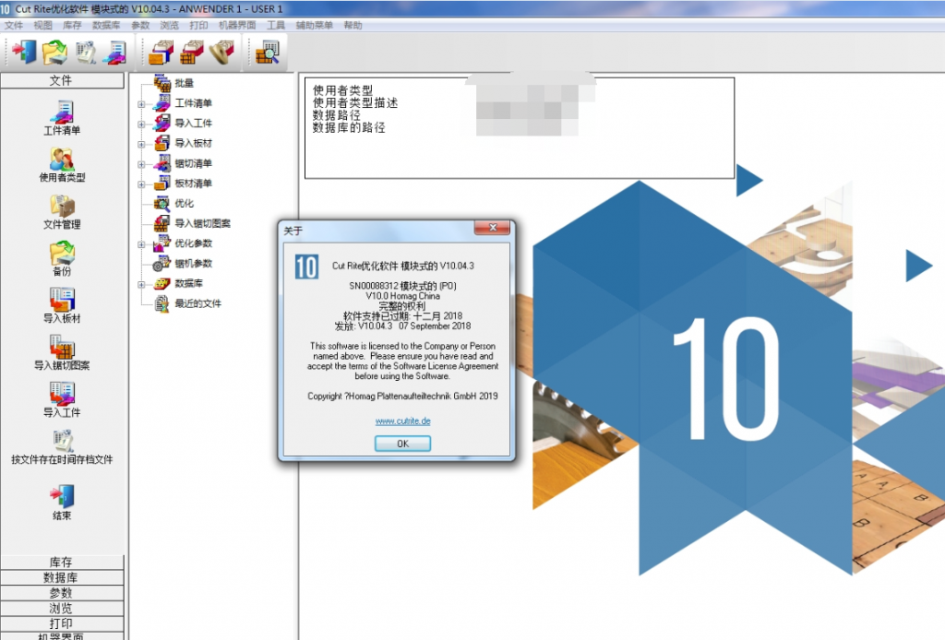Open the optimize magnifier toolbar icon
The height and width of the screenshot is (640, 945).
[x=269, y=53]
